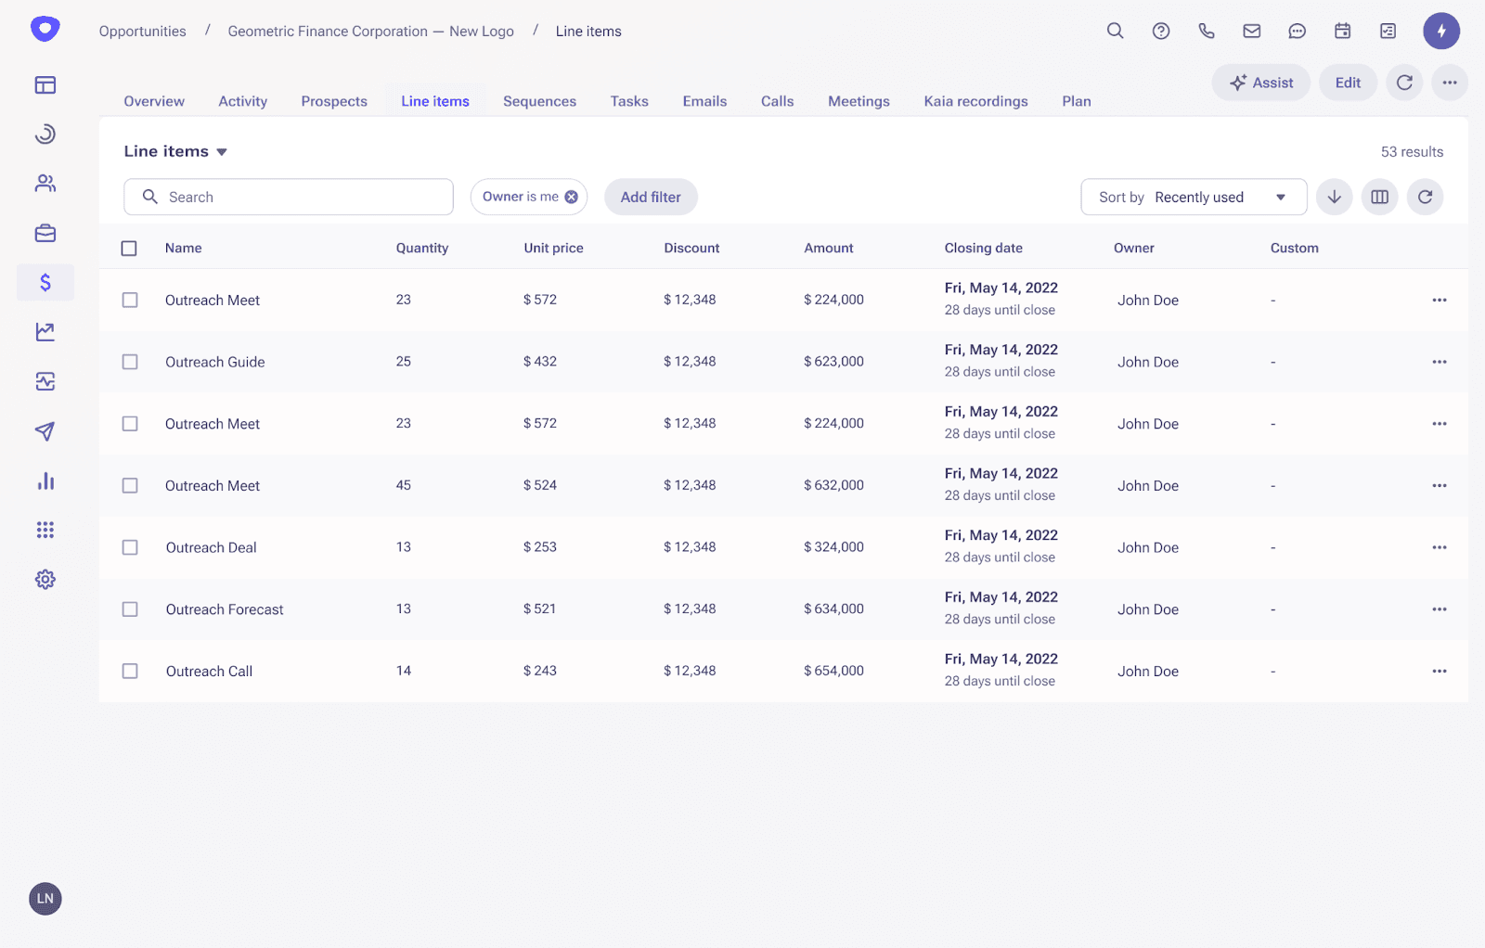Click the Add filter button
This screenshot has height=948, width=1485.
(x=651, y=197)
